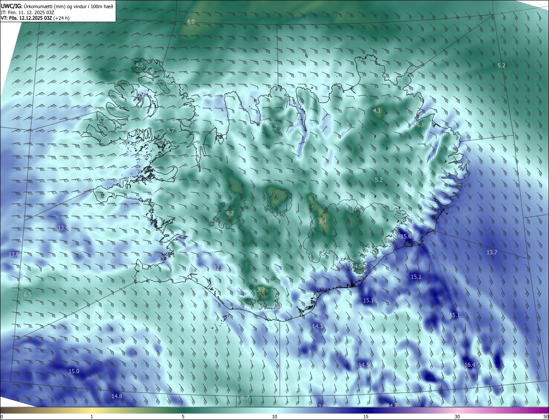Click the 13.4 value label
This screenshot has width=549, height=420.
tap(63, 227)
